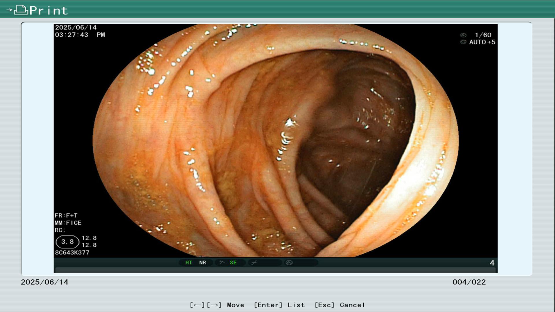
Task: Click the 004/022 image counter
Action: (x=469, y=282)
